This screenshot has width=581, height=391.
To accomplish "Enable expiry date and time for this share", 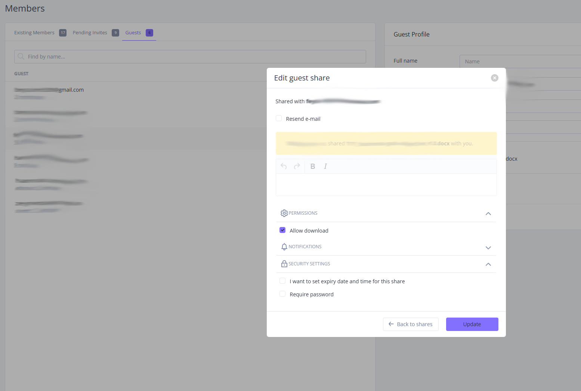I will pyautogui.click(x=282, y=281).
